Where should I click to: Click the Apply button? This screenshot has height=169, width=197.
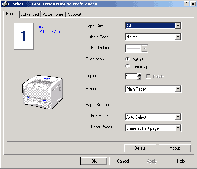(x=152, y=161)
